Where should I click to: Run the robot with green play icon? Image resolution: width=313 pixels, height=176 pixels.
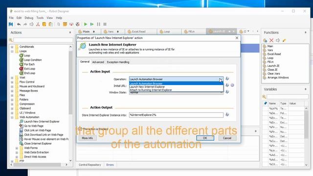pyautogui.click(x=86, y=24)
